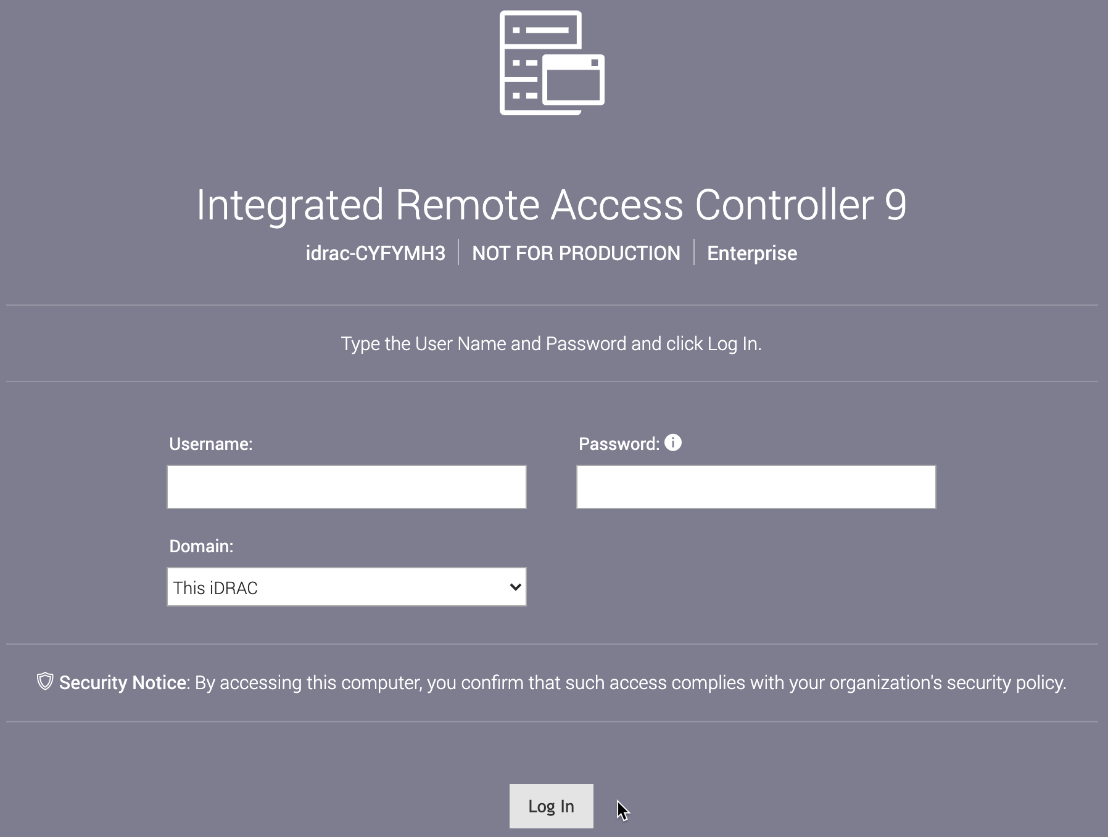Viewport: 1108px width, 837px height.
Task: Click the Security Notice shield icon
Action: point(45,681)
